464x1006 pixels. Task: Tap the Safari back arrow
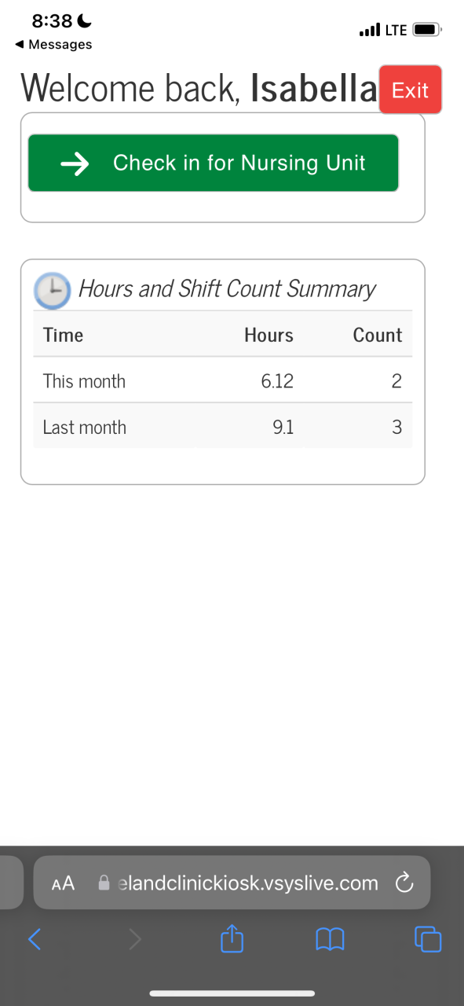[35, 938]
